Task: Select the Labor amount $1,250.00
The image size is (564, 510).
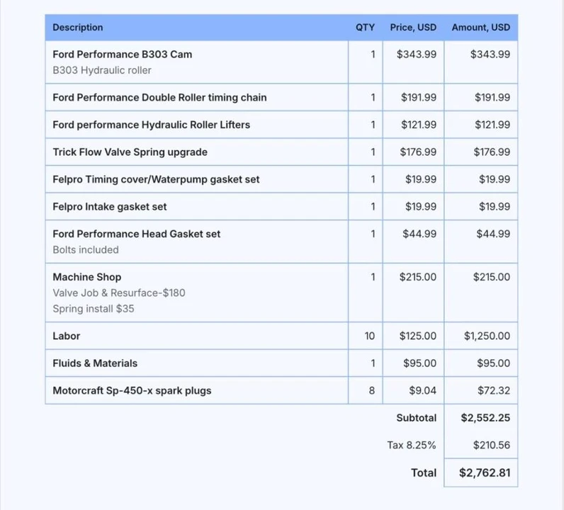Action: tap(487, 336)
